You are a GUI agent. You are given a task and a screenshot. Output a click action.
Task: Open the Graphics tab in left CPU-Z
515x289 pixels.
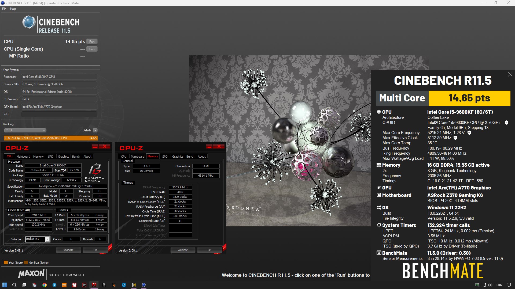(64, 157)
